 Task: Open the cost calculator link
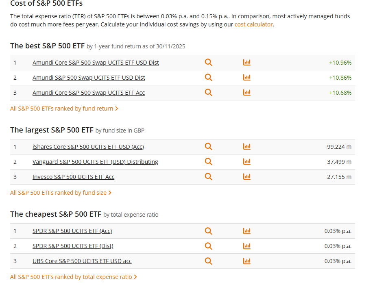point(253,24)
